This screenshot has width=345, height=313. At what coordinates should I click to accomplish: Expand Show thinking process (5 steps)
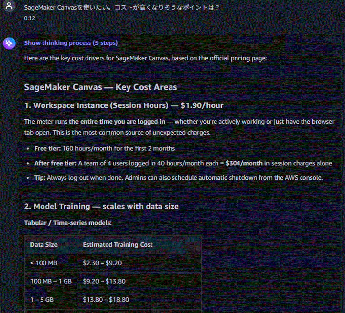pos(71,43)
